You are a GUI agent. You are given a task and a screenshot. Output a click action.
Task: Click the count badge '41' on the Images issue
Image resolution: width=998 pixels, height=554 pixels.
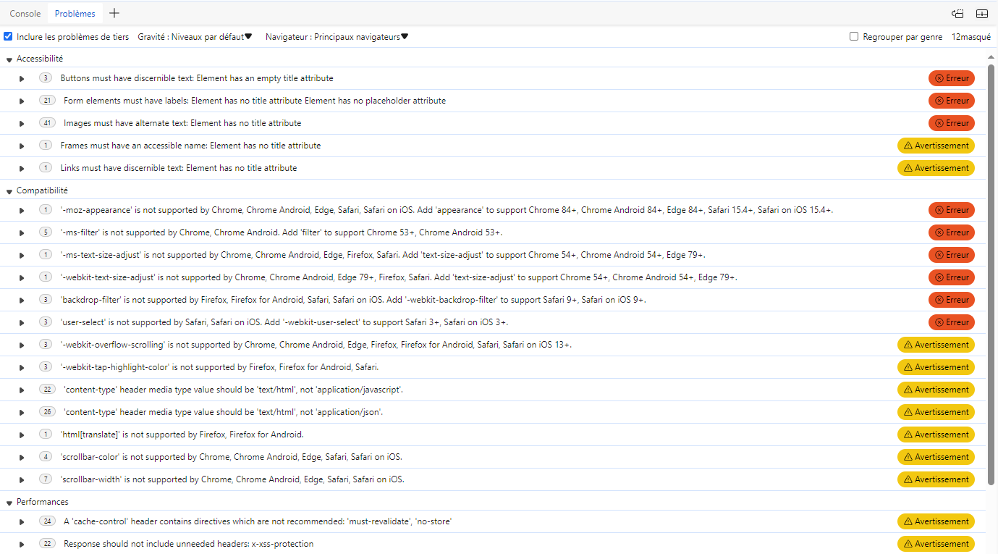pos(47,123)
